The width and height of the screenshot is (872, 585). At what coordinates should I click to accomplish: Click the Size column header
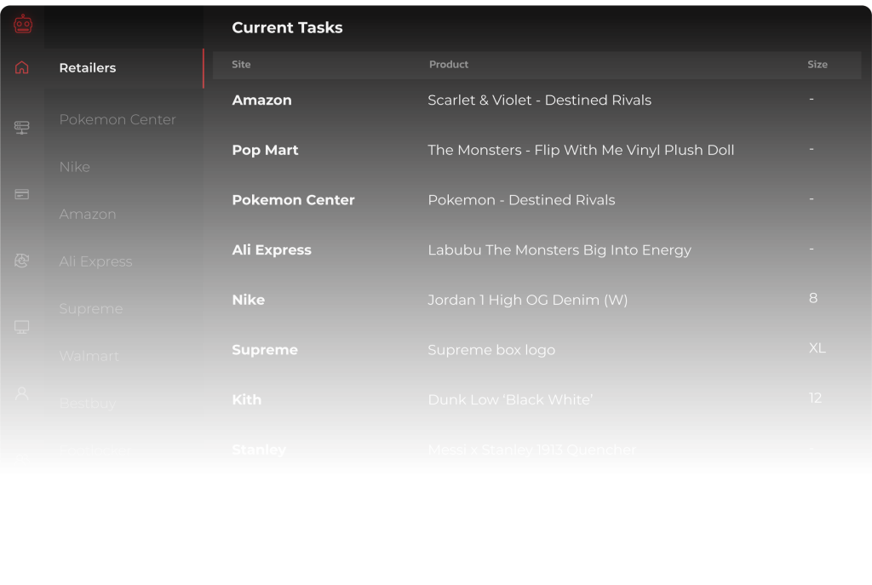click(x=817, y=64)
